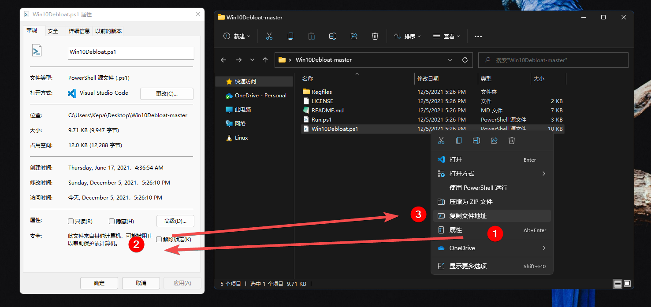The image size is (651, 307).
Task: Switch to large thumbnails view icon
Action: (x=627, y=284)
